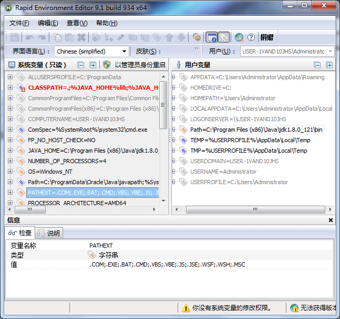Expand the ComSpec variable node

pyautogui.click(x=10, y=129)
